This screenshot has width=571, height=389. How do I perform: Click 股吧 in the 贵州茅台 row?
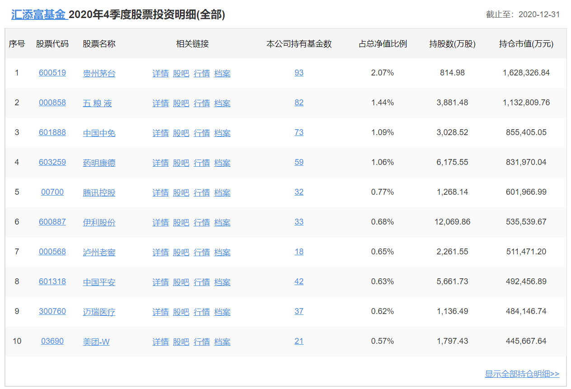point(181,73)
